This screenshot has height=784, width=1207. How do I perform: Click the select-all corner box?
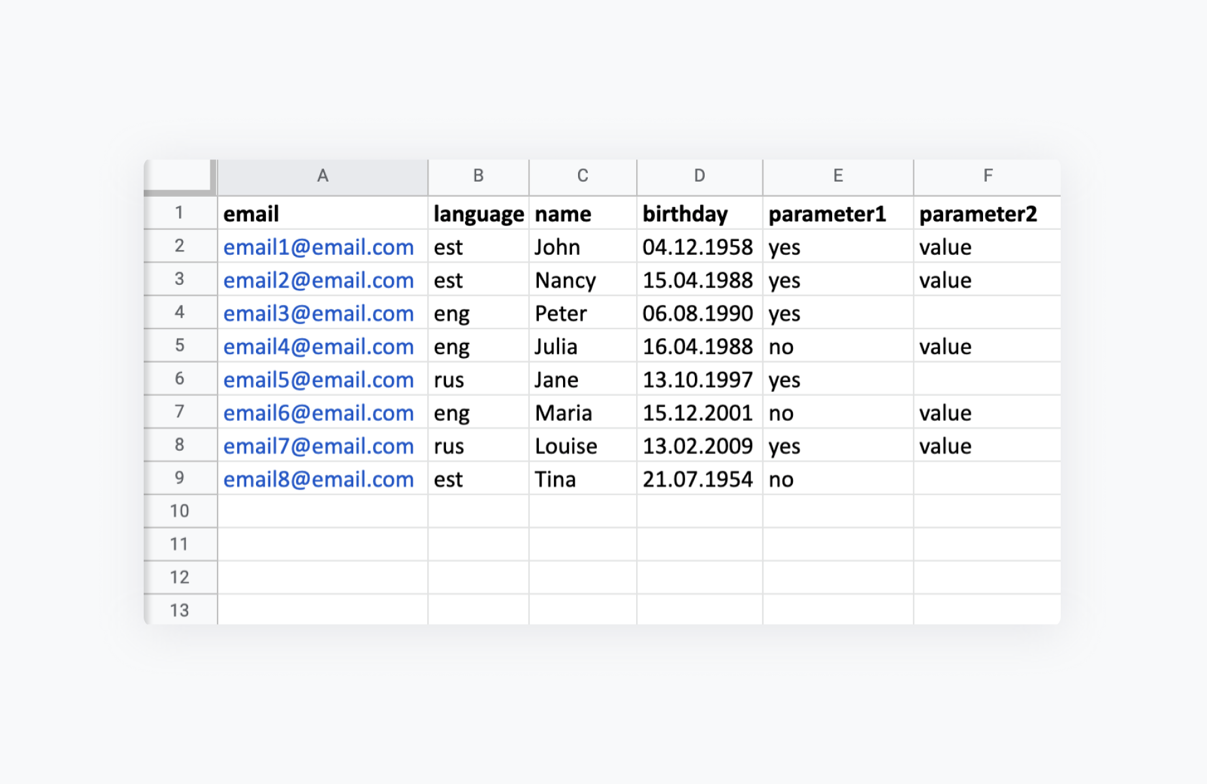180,176
